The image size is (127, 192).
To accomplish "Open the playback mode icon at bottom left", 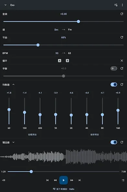I will [x=4, y=180].
